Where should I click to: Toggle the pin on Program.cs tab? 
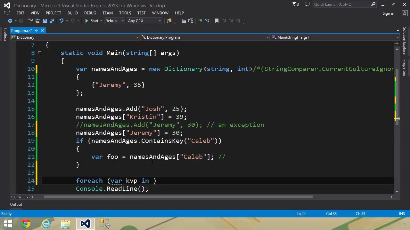pyautogui.click(x=37, y=31)
